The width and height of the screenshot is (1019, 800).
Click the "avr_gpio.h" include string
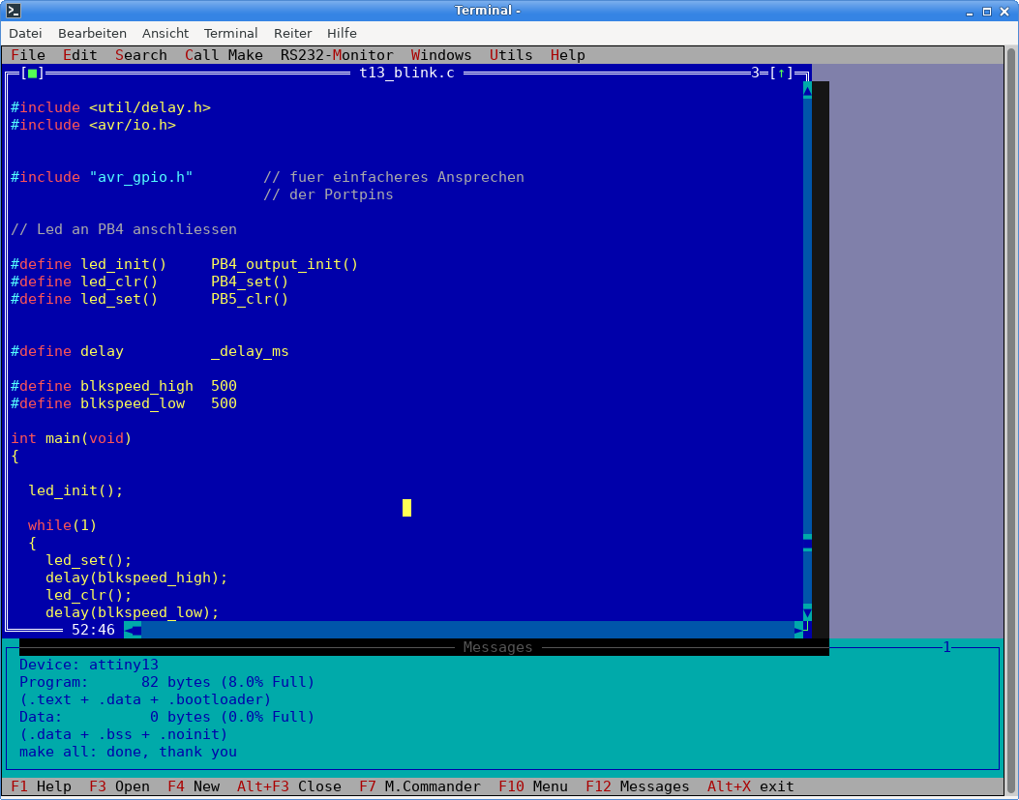(141, 177)
